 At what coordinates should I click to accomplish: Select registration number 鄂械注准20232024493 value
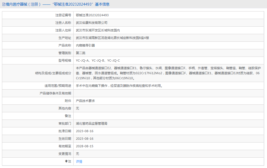[x=92, y=15]
